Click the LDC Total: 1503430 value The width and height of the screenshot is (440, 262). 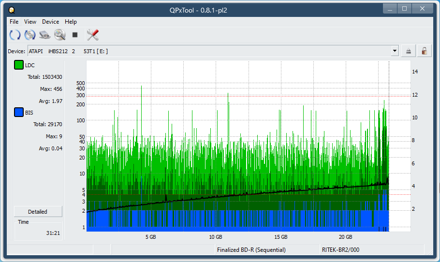coord(44,77)
